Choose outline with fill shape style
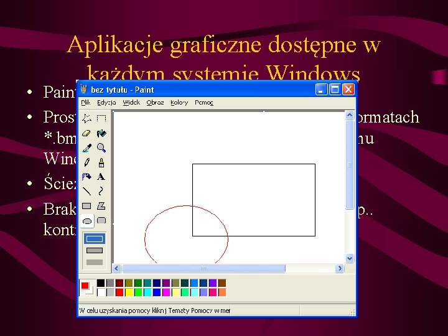This screenshot has height=336, width=448. tap(95, 250)
